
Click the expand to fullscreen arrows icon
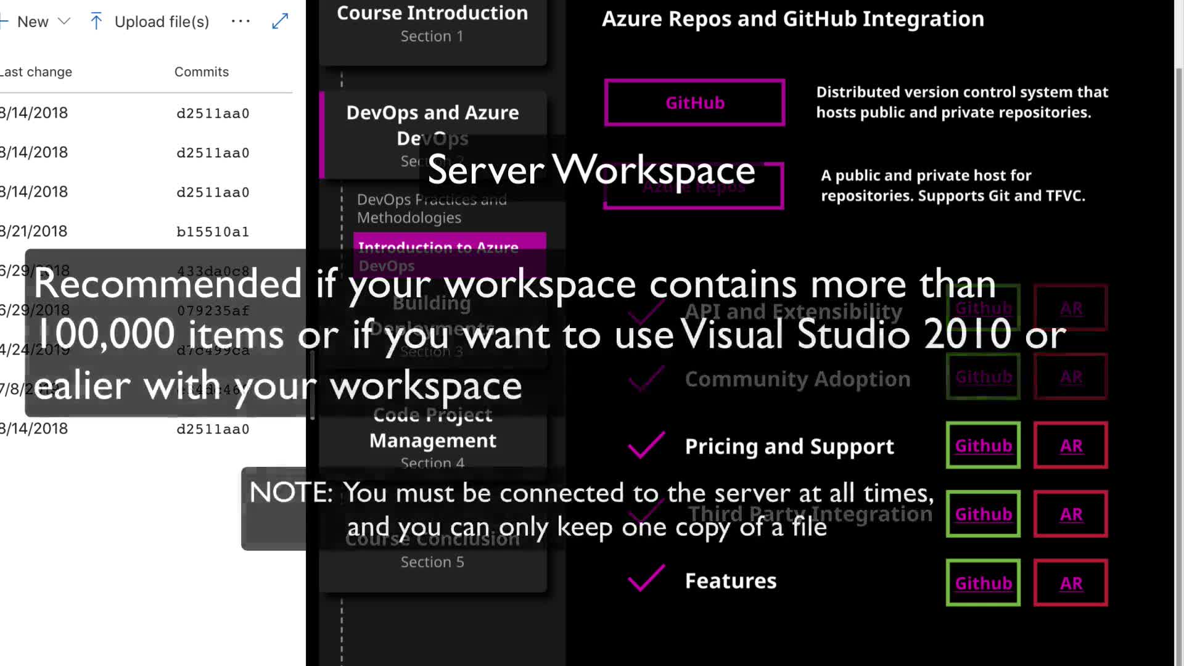pos(280,22)
